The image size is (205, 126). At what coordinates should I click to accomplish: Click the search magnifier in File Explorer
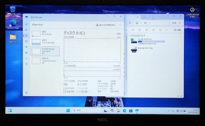tap(180, 23)
